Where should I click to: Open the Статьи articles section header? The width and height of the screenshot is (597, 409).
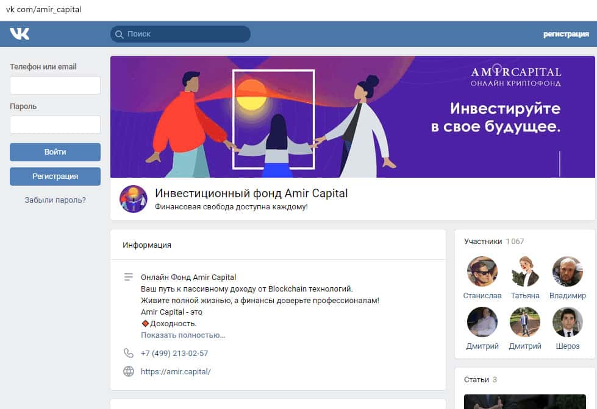(x=476, y=379)
